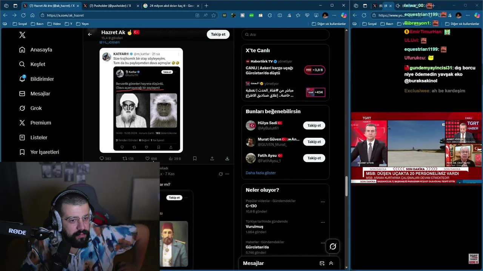Open Diğer sık kullanılanlar in right window

463,24
